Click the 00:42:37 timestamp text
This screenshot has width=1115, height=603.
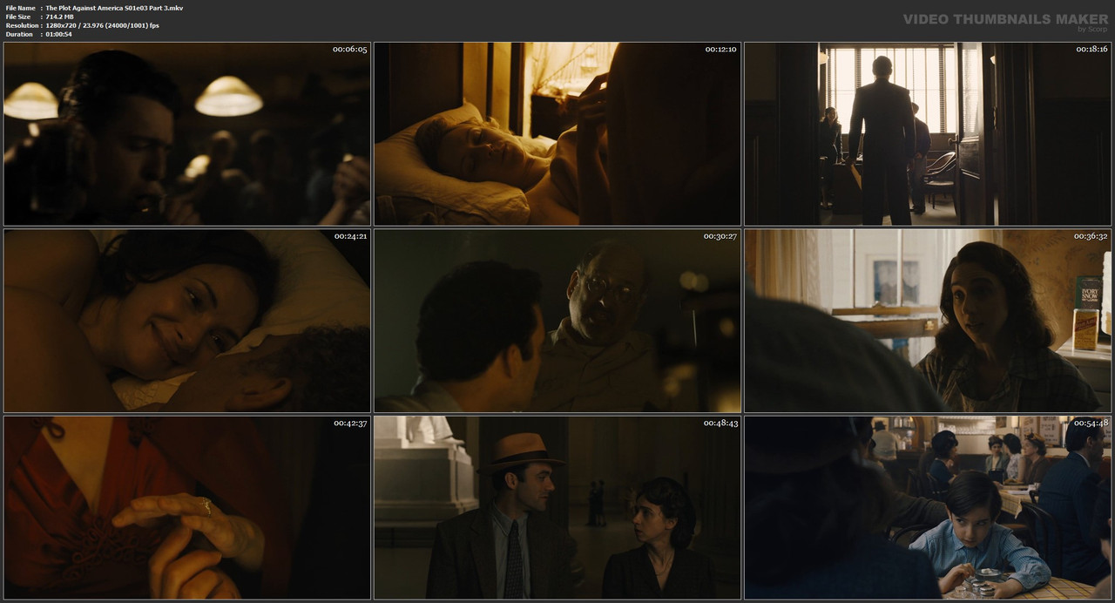point(350,423)
